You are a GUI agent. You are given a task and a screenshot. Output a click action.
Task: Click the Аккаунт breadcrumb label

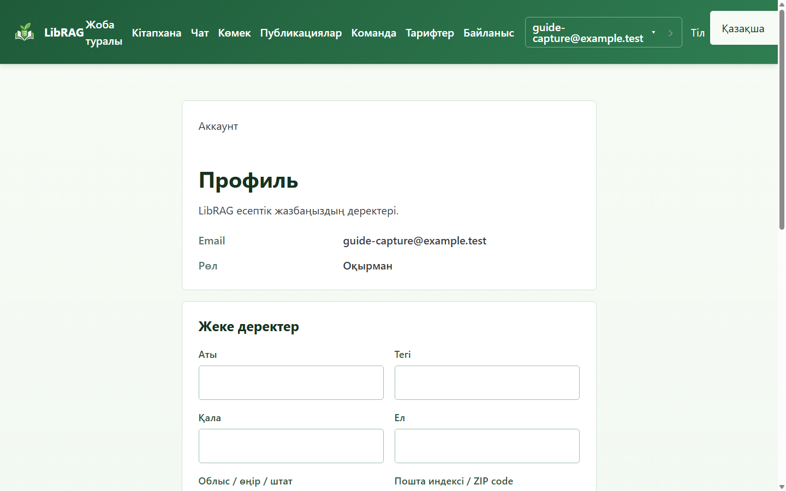pos(218,126)
